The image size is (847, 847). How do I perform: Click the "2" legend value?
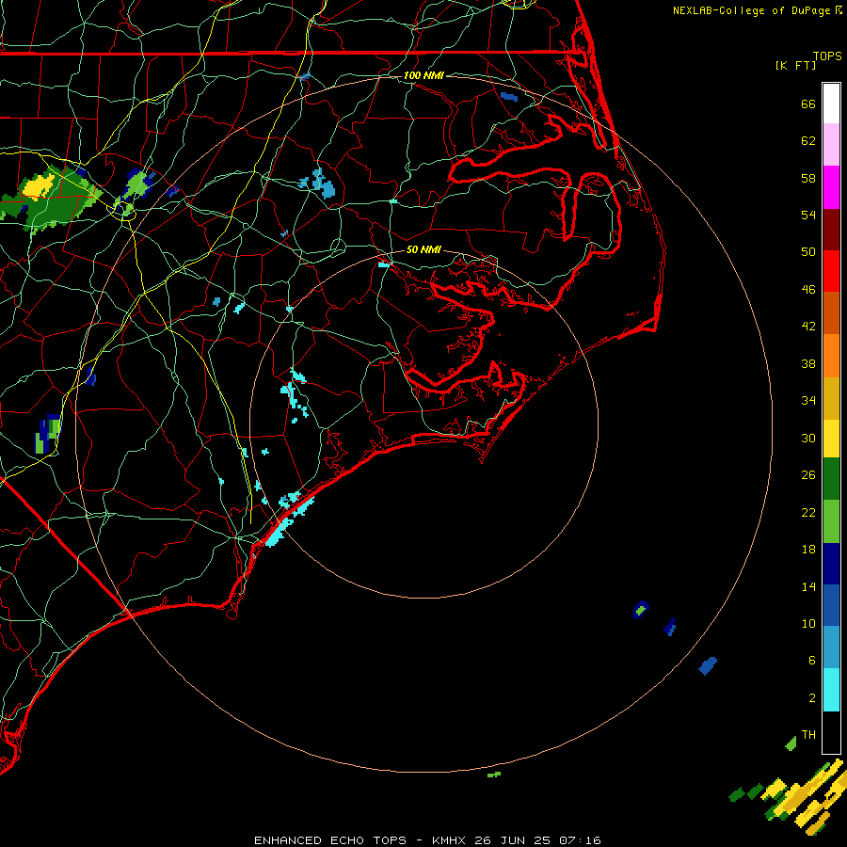pyautogui.click(x=812, y=698)
